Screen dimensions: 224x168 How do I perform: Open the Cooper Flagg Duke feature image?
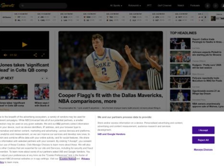click(x=111, y=60)
